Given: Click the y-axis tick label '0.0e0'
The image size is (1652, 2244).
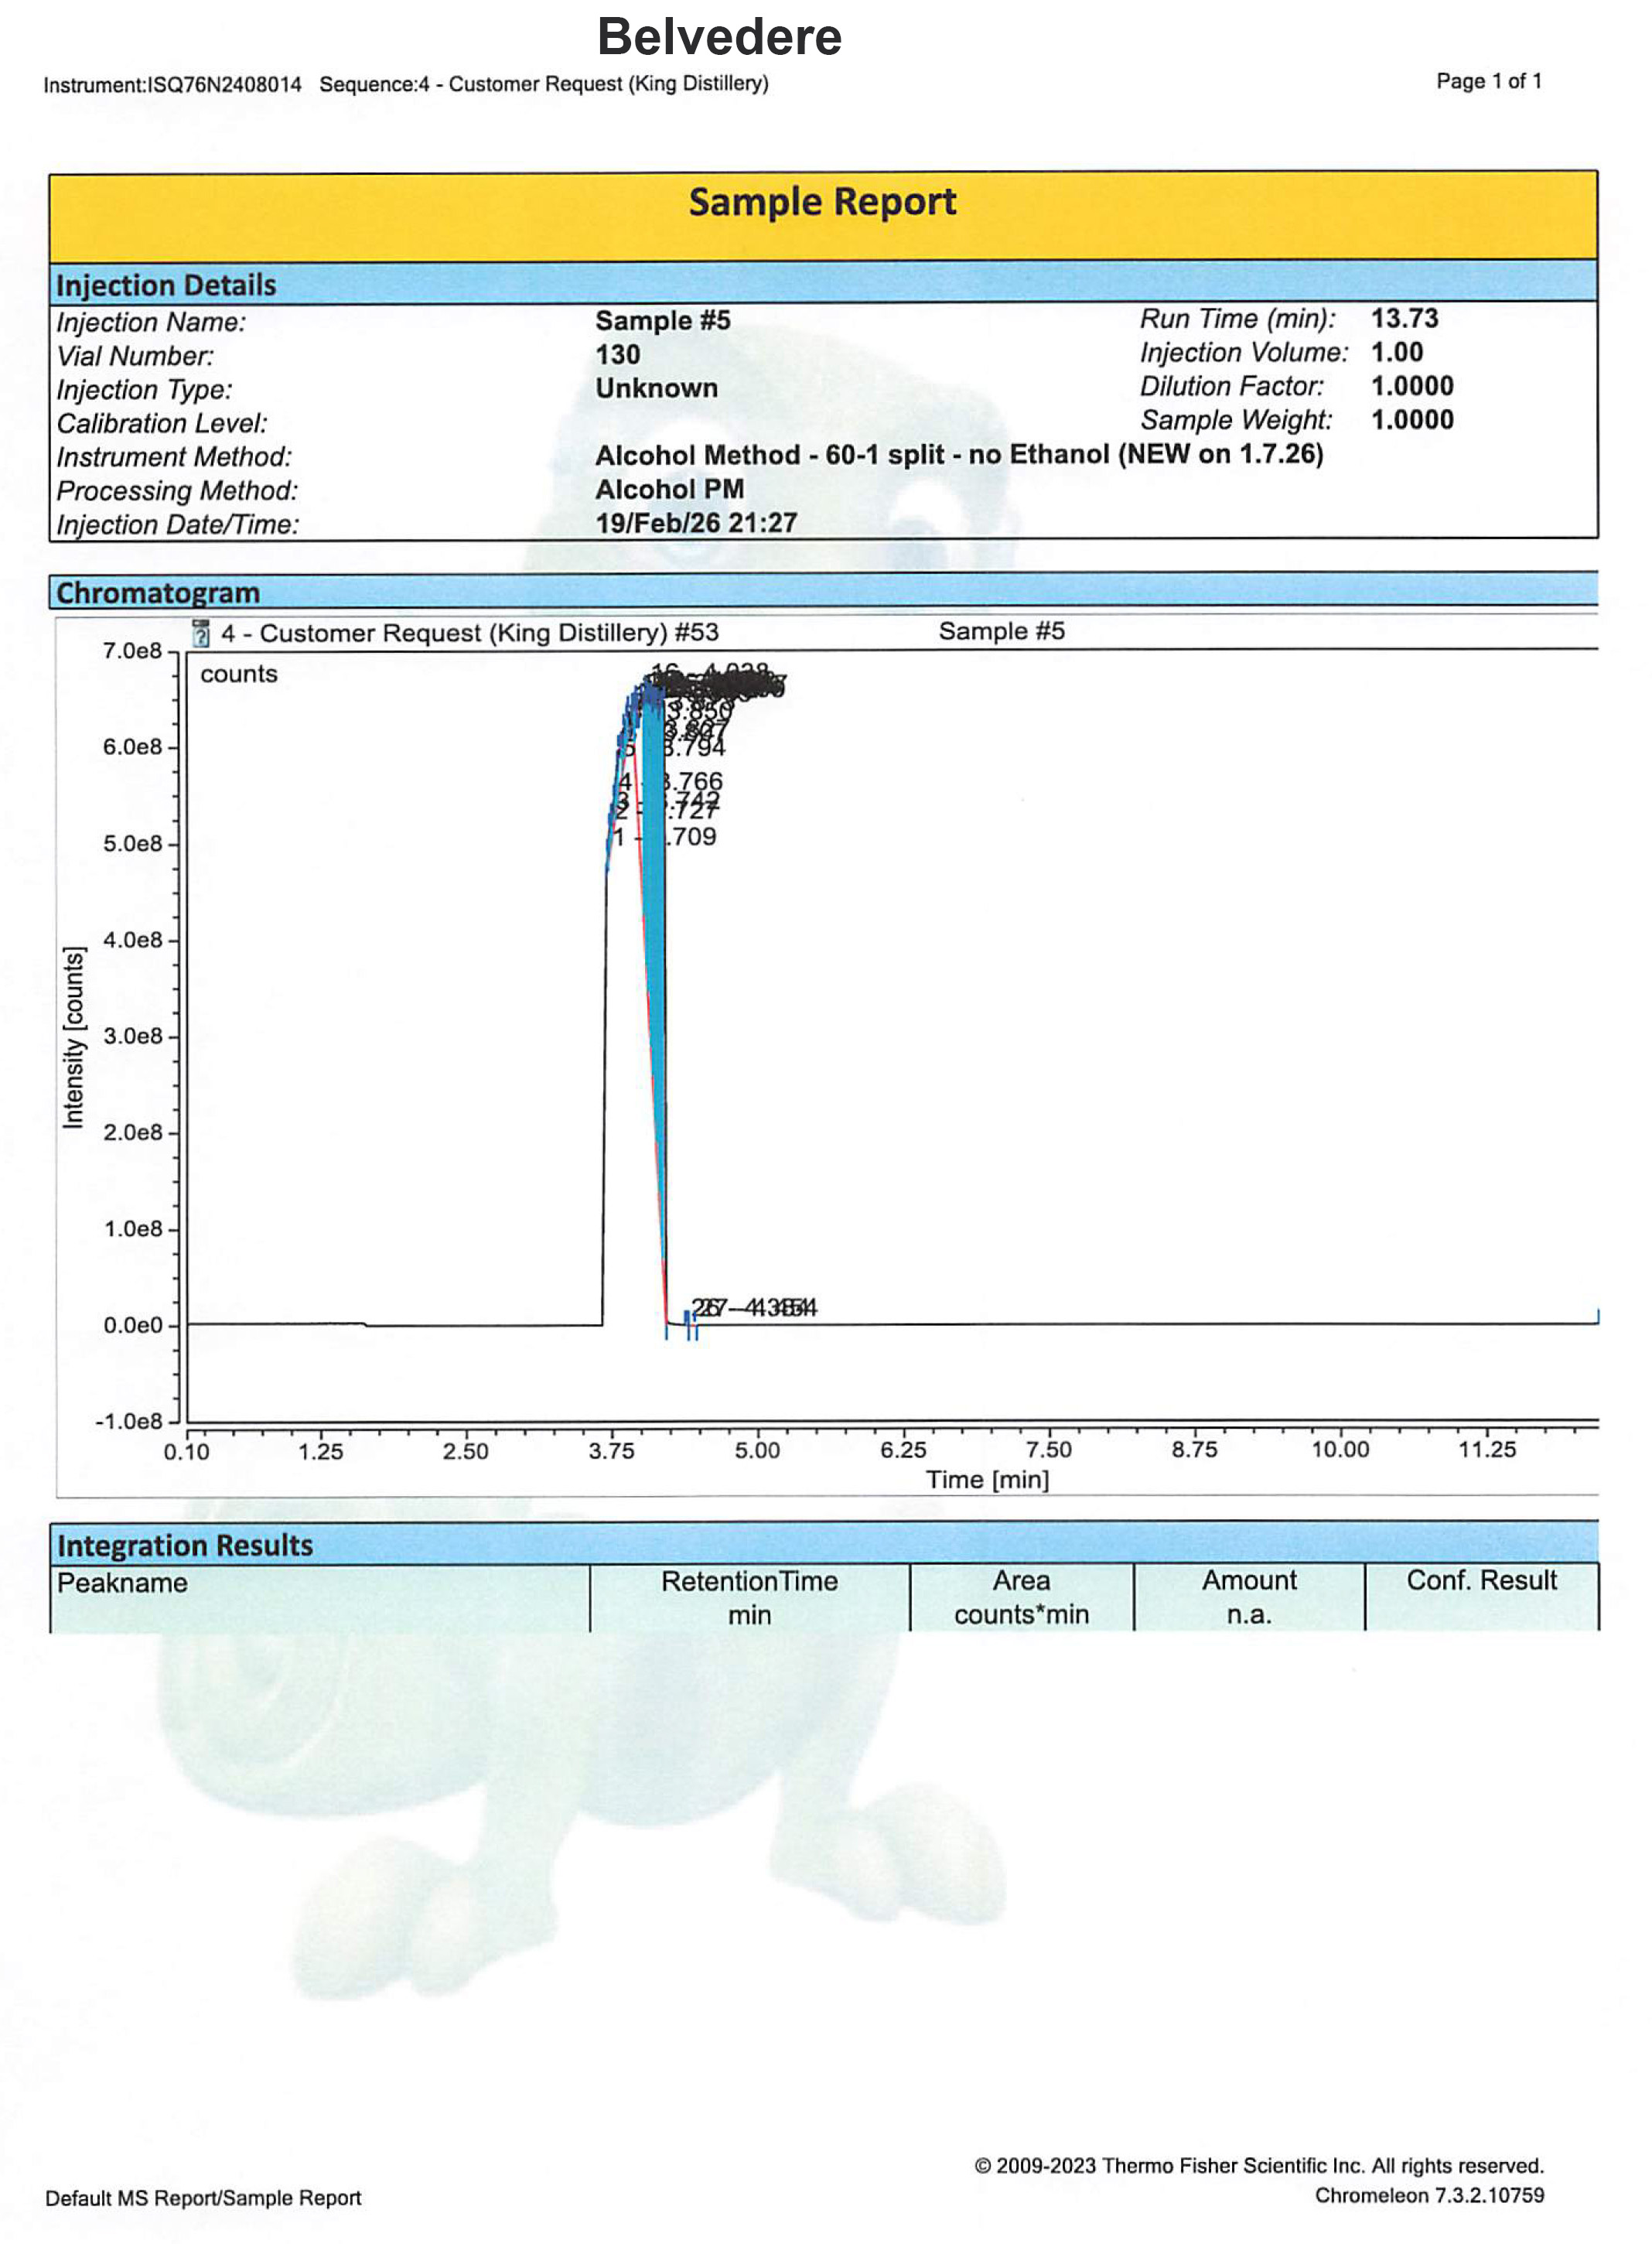Looking at the screenshot, I should (x=132, y=1325).
